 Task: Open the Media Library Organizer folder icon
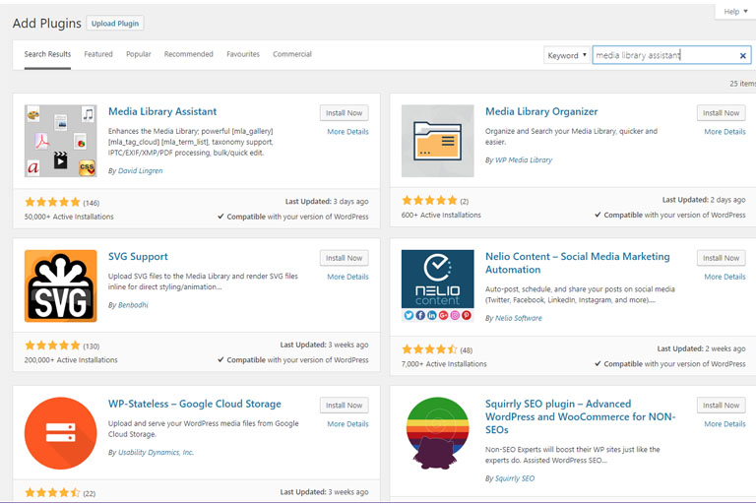point(437,141)
